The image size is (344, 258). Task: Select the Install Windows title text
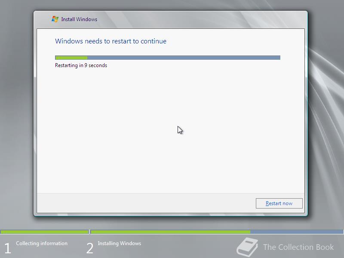(79, 19)
